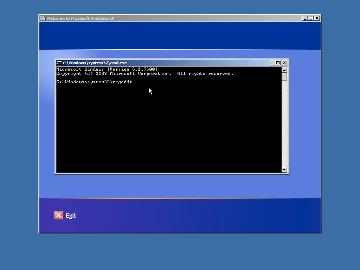Close the cmd.exe window
Viewport: 360px width, 270px height.
(284, 63)
